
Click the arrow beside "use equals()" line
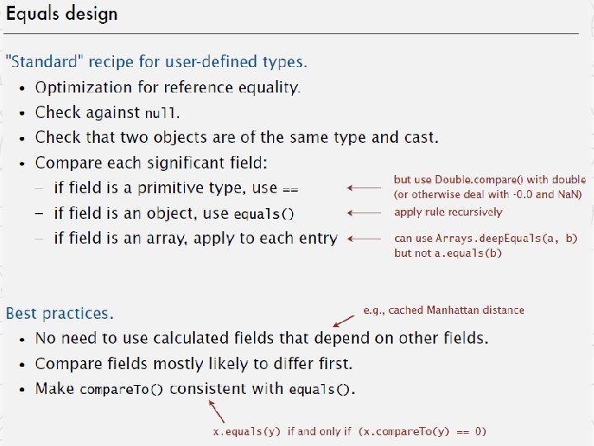(364, 213)
